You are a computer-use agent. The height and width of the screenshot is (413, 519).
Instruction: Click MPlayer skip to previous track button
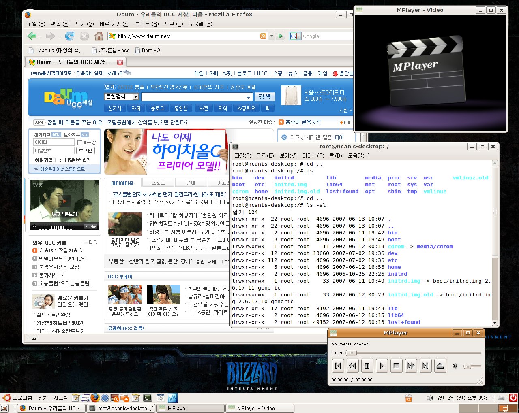pos(338,366)
